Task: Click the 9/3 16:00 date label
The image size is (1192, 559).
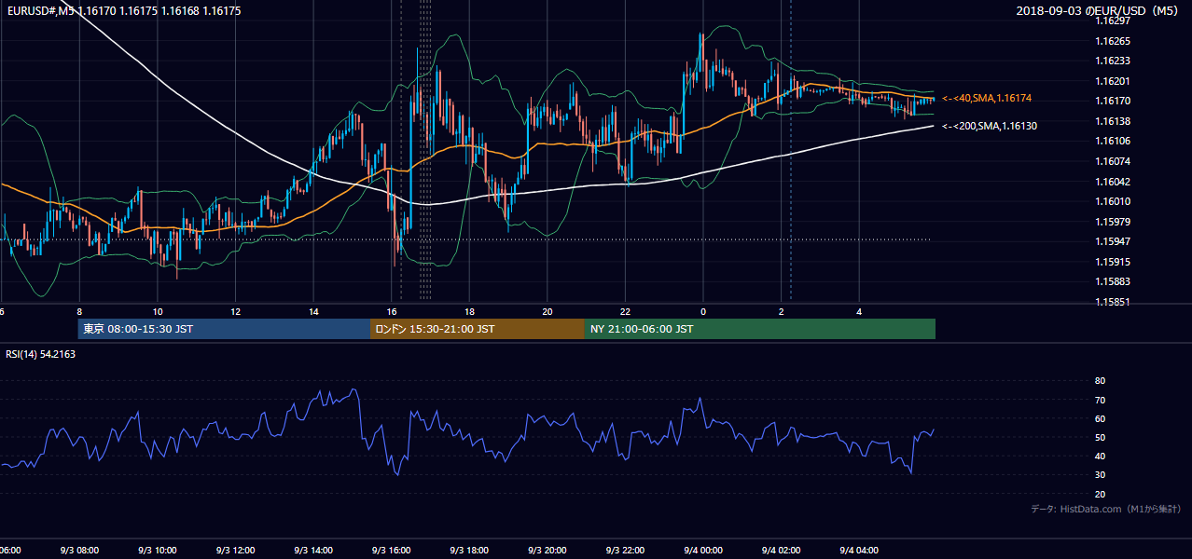Action: pos(391,550)
